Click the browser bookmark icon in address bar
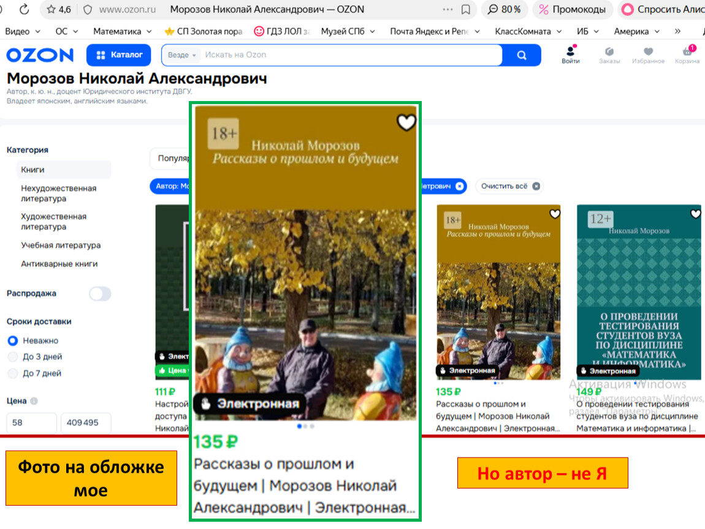705x529 pixels. tap(466, 10)
